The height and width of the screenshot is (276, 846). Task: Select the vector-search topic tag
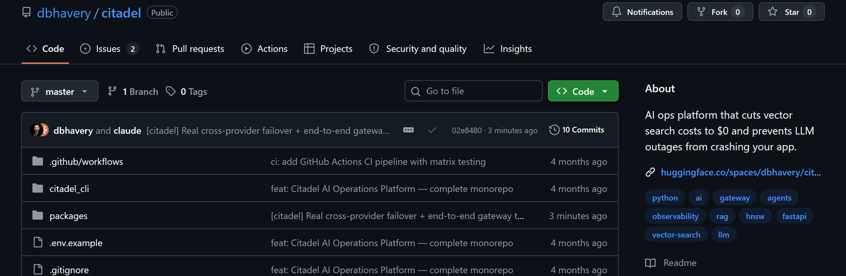676,234
